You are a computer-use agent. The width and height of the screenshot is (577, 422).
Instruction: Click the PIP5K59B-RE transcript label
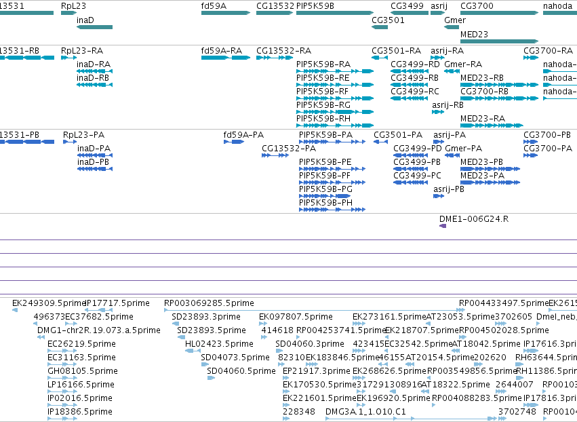[x=323, y=78]
